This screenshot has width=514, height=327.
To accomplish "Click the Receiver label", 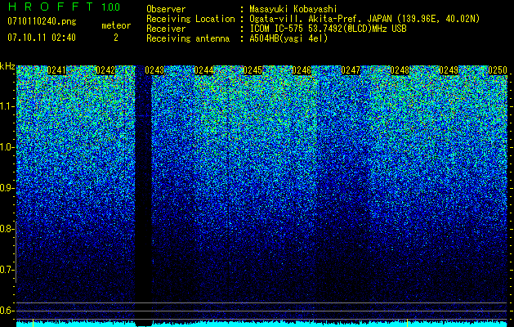I will coord(166,29).
